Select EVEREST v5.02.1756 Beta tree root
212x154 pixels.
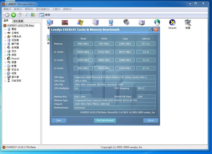(21, 25)
